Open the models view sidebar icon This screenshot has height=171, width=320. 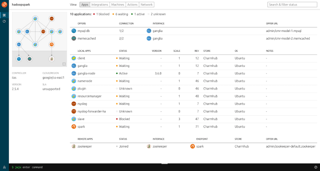pyautogui.click(x=4, y=15)
